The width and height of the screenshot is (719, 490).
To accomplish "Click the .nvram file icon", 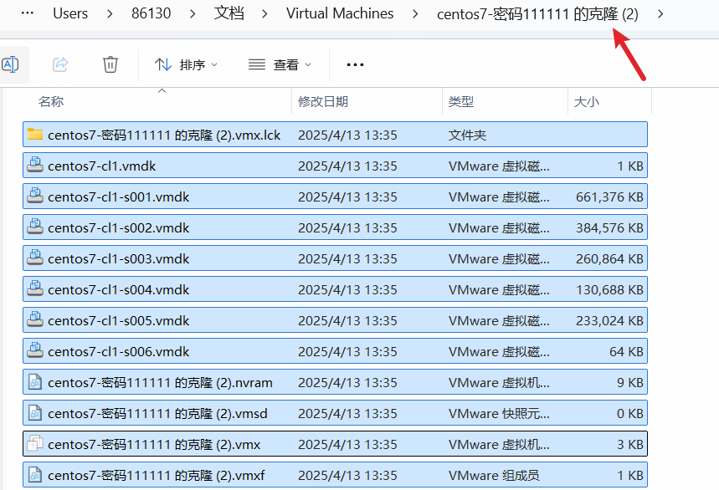I will 35,381.
